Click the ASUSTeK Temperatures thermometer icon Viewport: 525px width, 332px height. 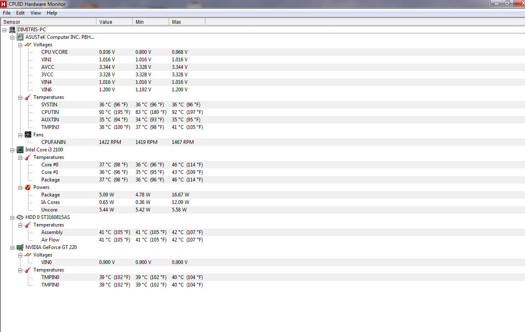(x=28, y=97)
